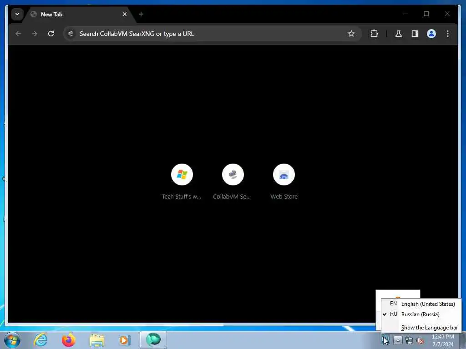
Task: Open Chrome Labs flask icon
Action: point(399,34)
